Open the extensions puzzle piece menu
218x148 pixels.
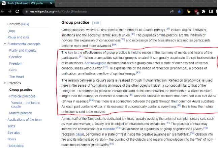click(x=204, y=11)
